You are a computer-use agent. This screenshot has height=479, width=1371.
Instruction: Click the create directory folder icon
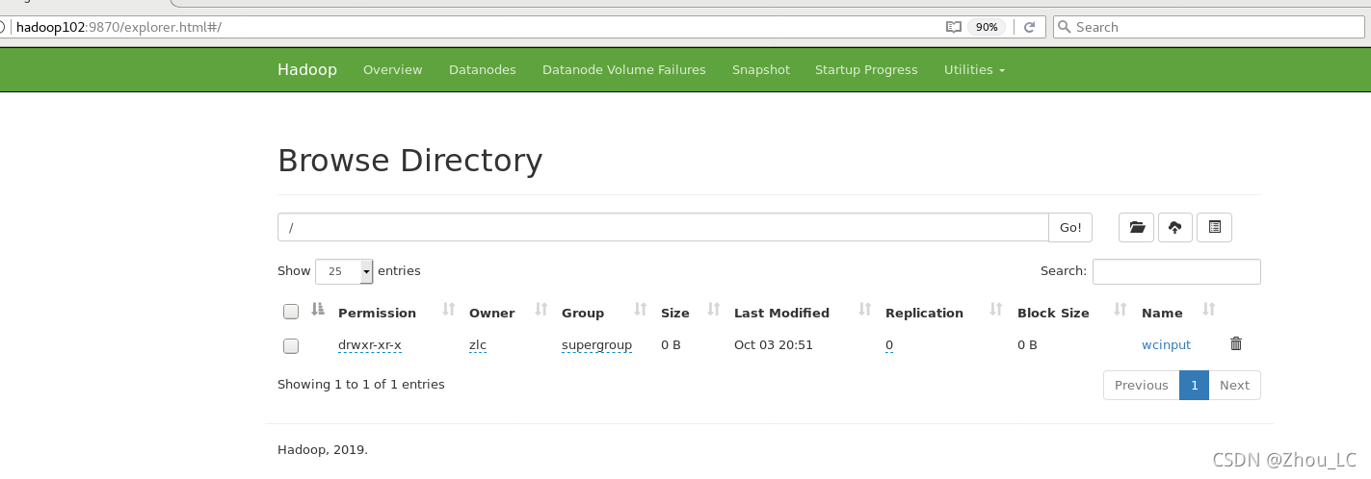coord(1137,228)
